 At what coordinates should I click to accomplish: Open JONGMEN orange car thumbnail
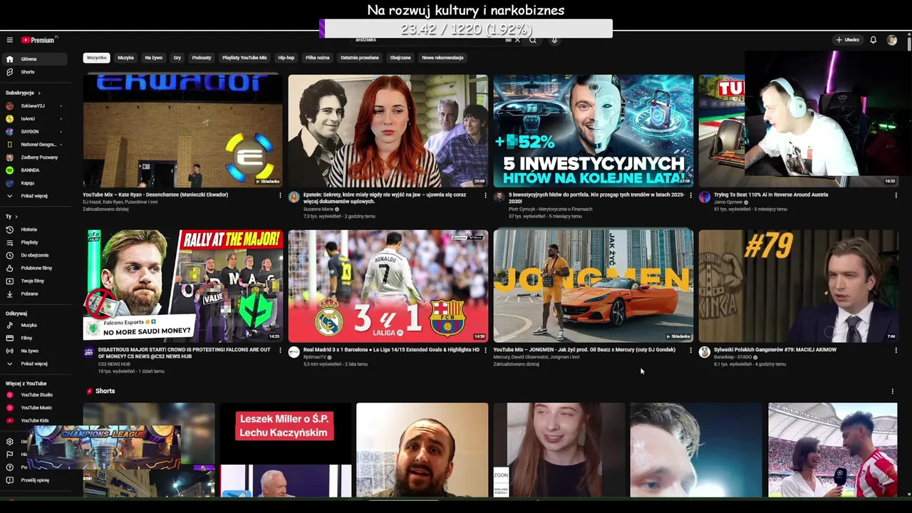point(594,286)
